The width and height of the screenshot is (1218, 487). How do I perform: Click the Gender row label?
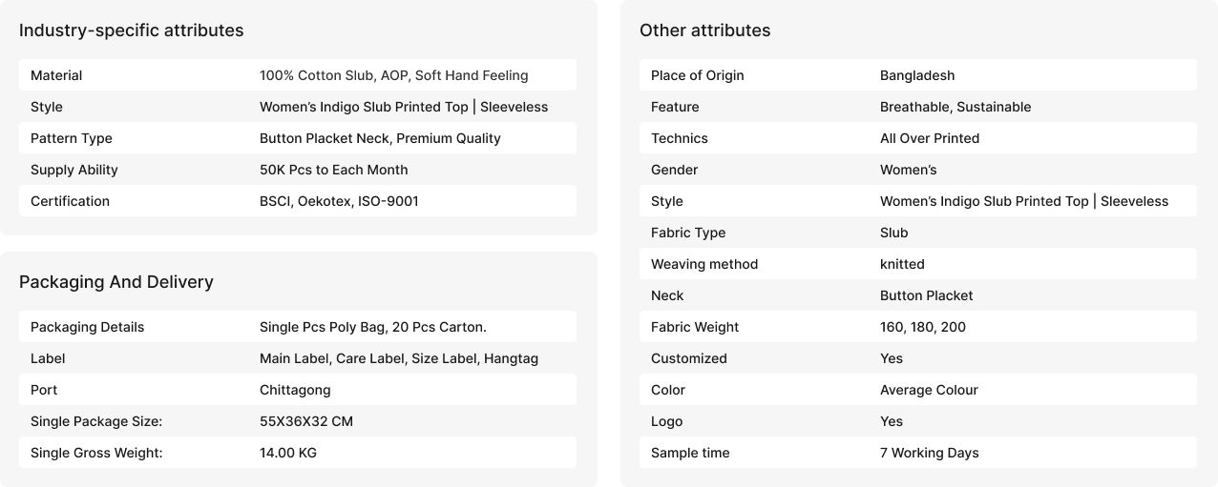674,170
